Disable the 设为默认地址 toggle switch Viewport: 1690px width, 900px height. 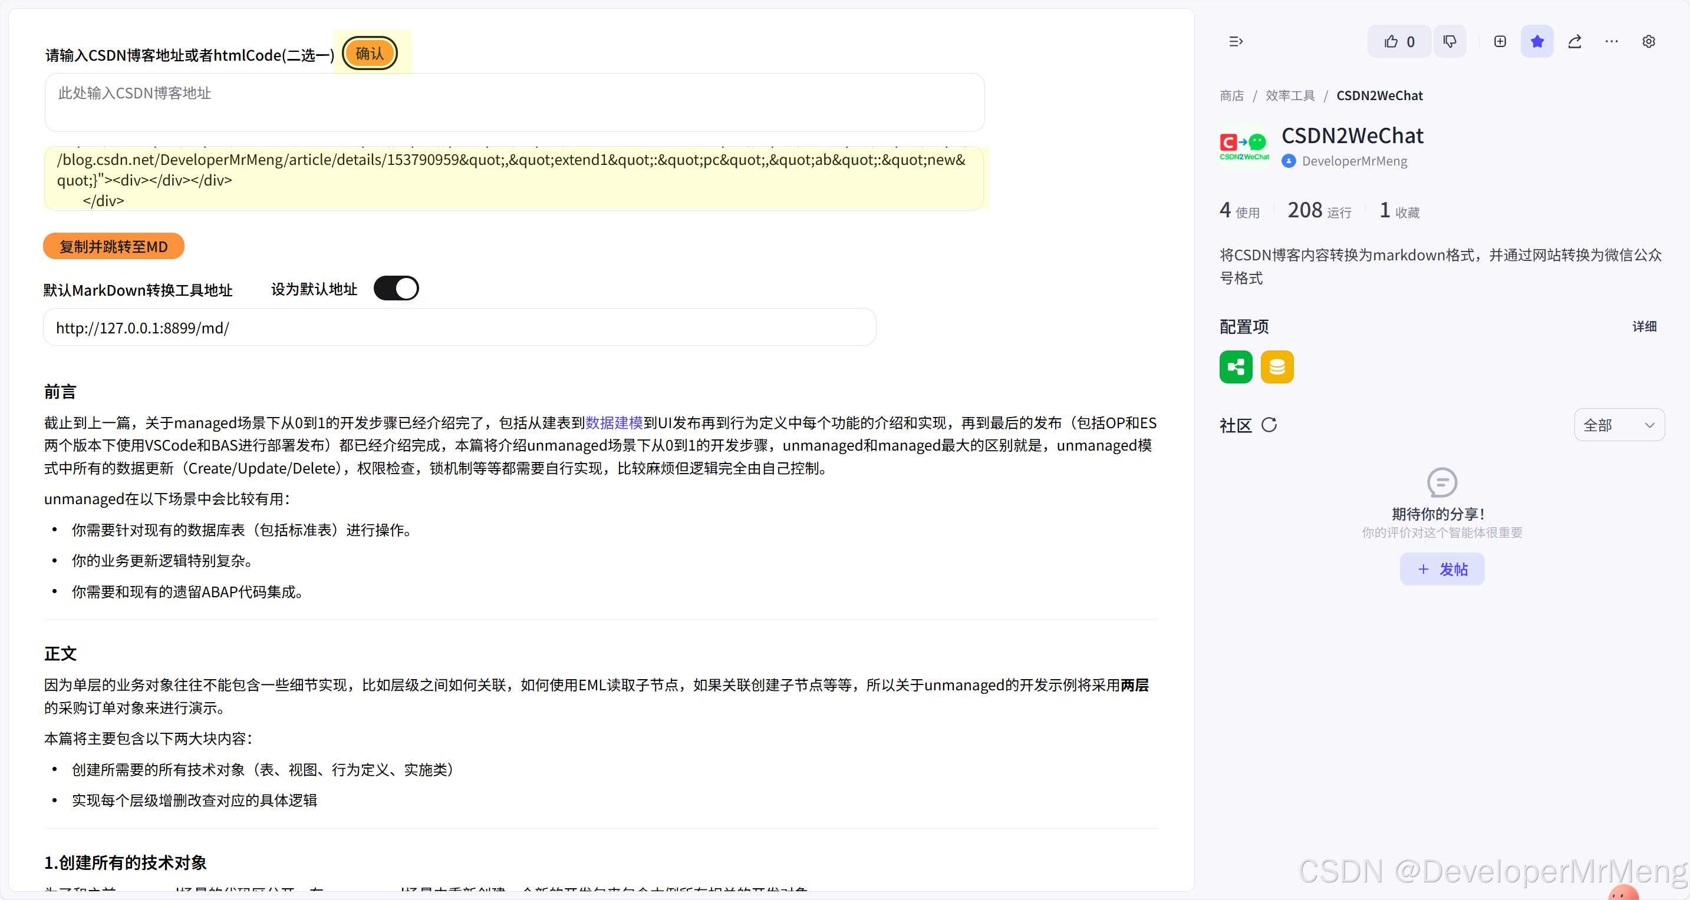tap(396, 289)
